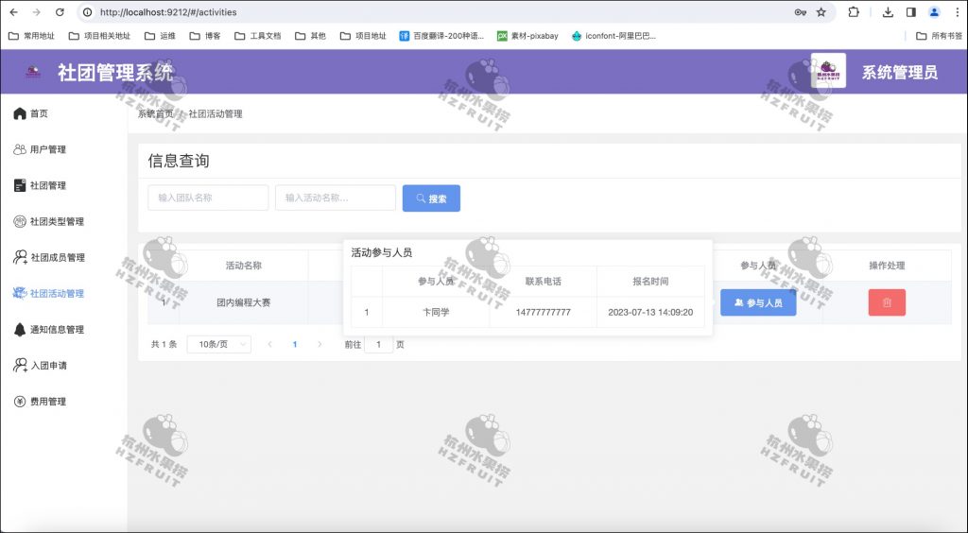Select 社团活动管理 in the sidebar
Viewport: 968px width, 533px height.
pyautogui.click(x=49, y=294)
